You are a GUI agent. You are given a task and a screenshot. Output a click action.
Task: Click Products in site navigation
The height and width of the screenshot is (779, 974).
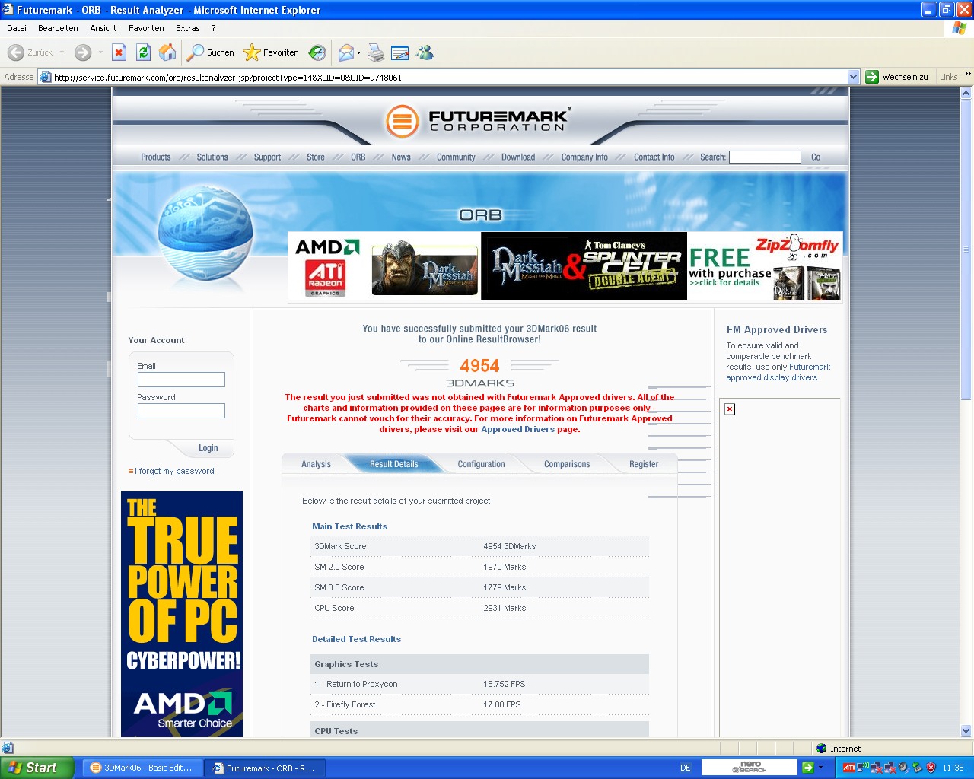click(x=156, y=157)
